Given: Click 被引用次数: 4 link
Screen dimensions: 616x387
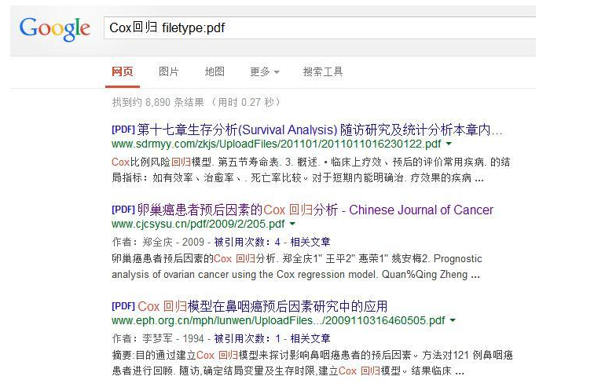Looking at the screenshot, I should [x=247, y=242].
